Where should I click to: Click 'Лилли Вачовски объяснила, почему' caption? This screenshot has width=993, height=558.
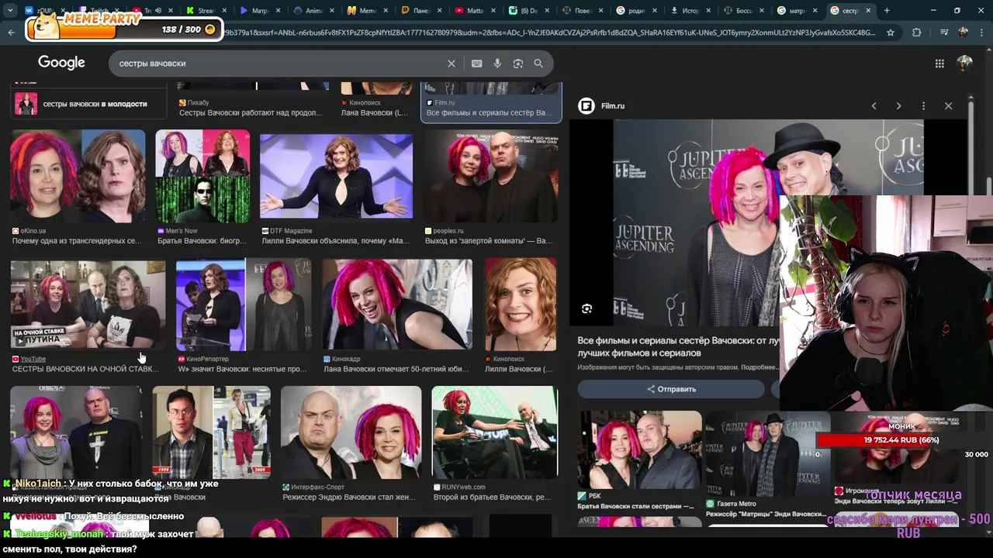coord(335,241)
